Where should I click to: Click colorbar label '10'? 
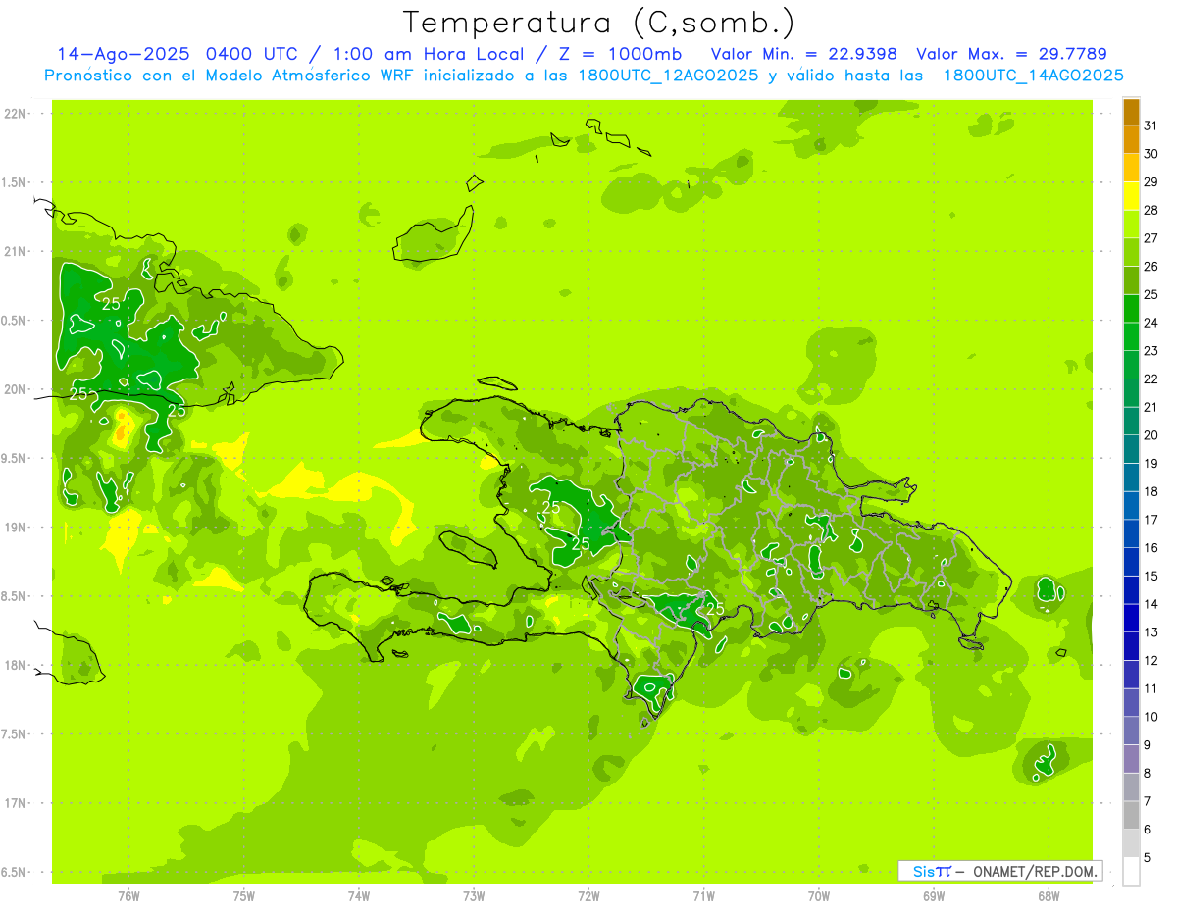pyautogui.click(x=1151, y=717)
